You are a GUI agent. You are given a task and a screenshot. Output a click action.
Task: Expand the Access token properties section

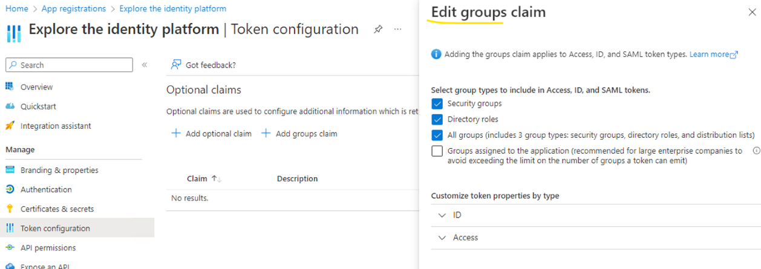pos(442,238)
